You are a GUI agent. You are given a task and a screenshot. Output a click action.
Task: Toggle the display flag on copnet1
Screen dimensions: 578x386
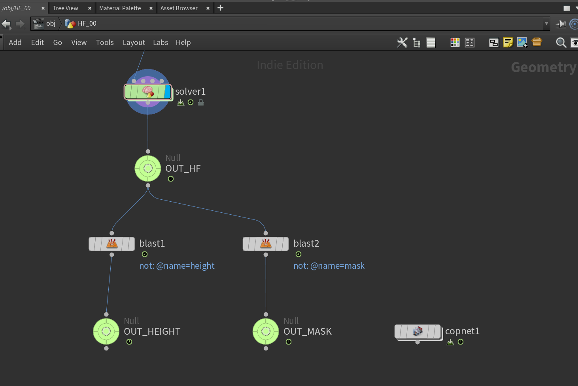click(436, 332)
